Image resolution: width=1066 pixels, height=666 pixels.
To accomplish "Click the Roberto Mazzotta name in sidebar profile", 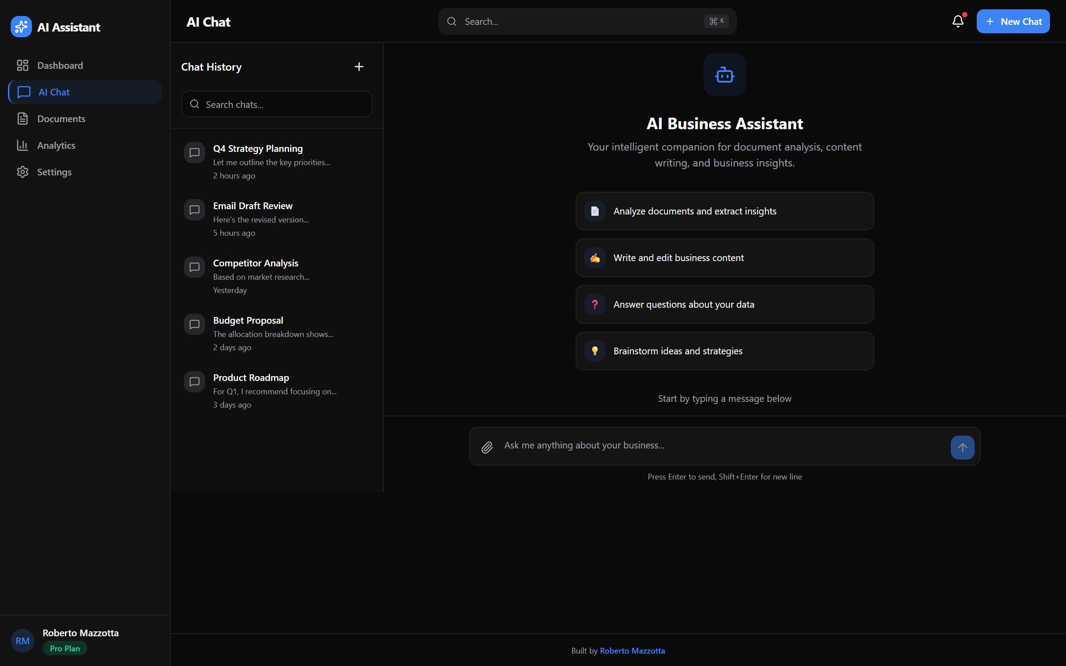I will pos(80,633).
